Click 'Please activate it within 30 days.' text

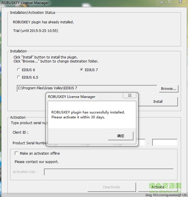click(78, 117)
